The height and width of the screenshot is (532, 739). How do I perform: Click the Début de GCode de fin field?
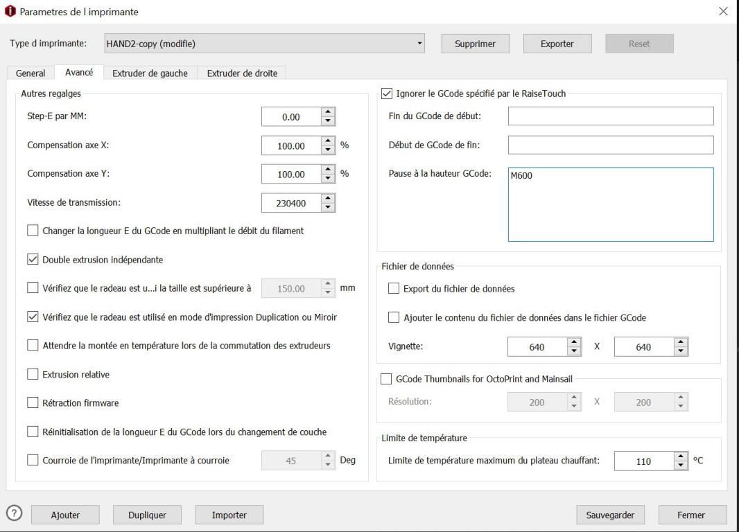click(x=611, y=145)
